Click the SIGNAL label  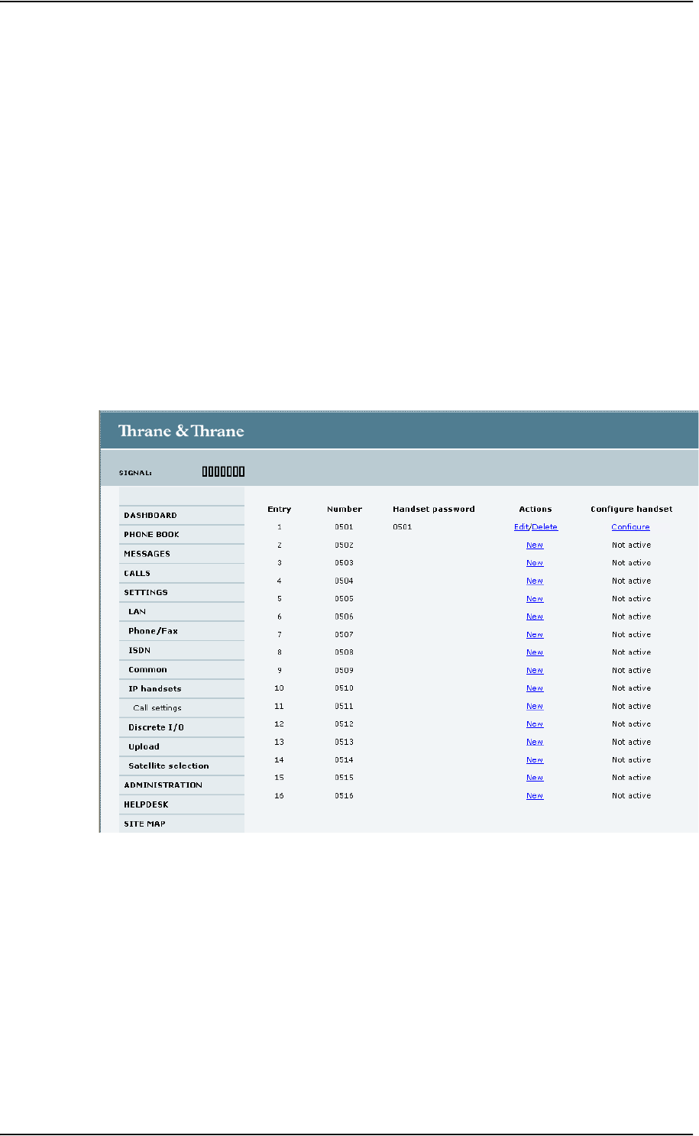coord(135,473)
